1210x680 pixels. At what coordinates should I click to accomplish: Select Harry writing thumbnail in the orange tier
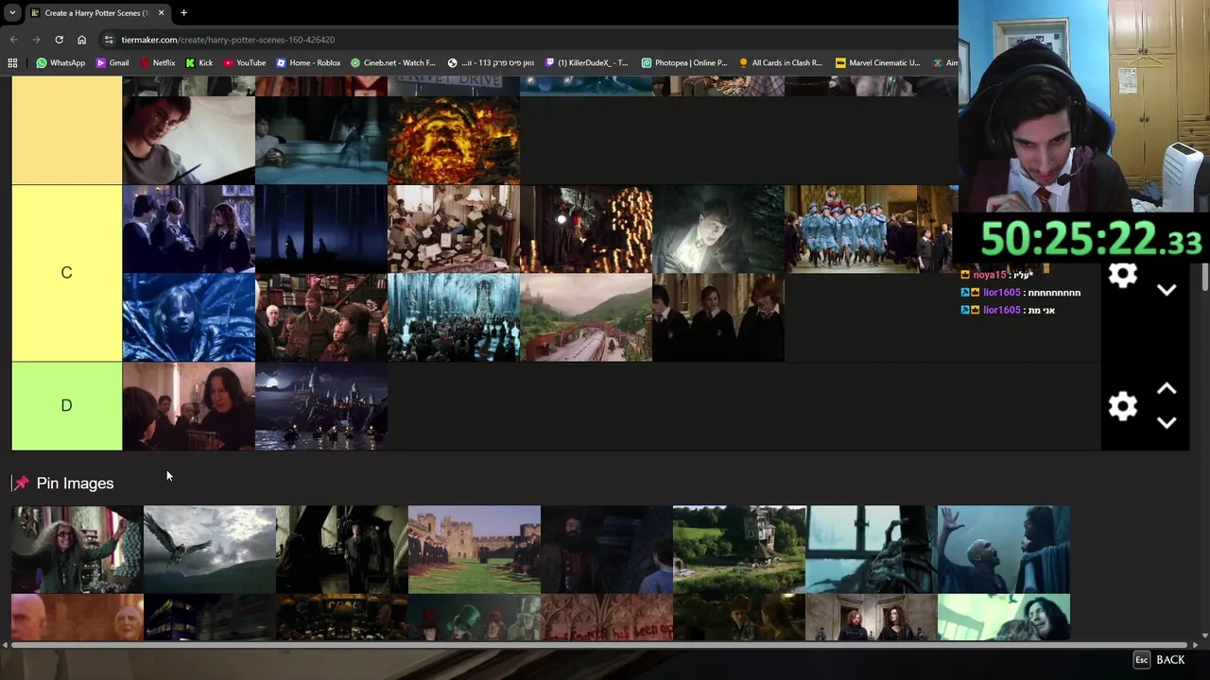[189, 140]
